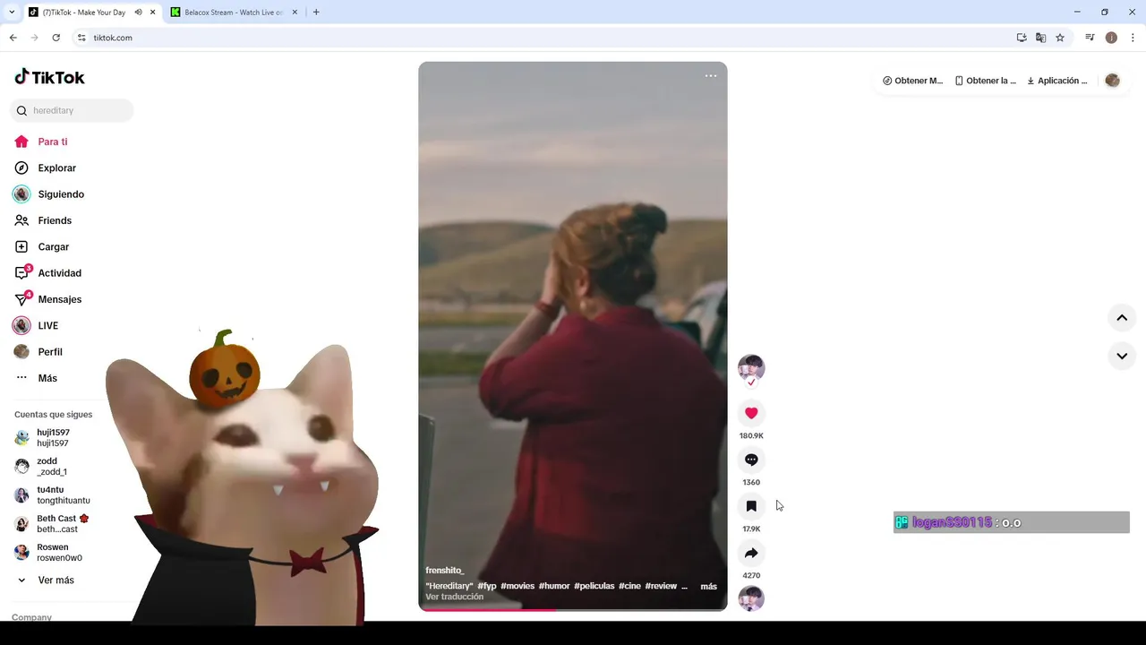
Task: Open media control icon in toolbar
Action: (1090, 38)
